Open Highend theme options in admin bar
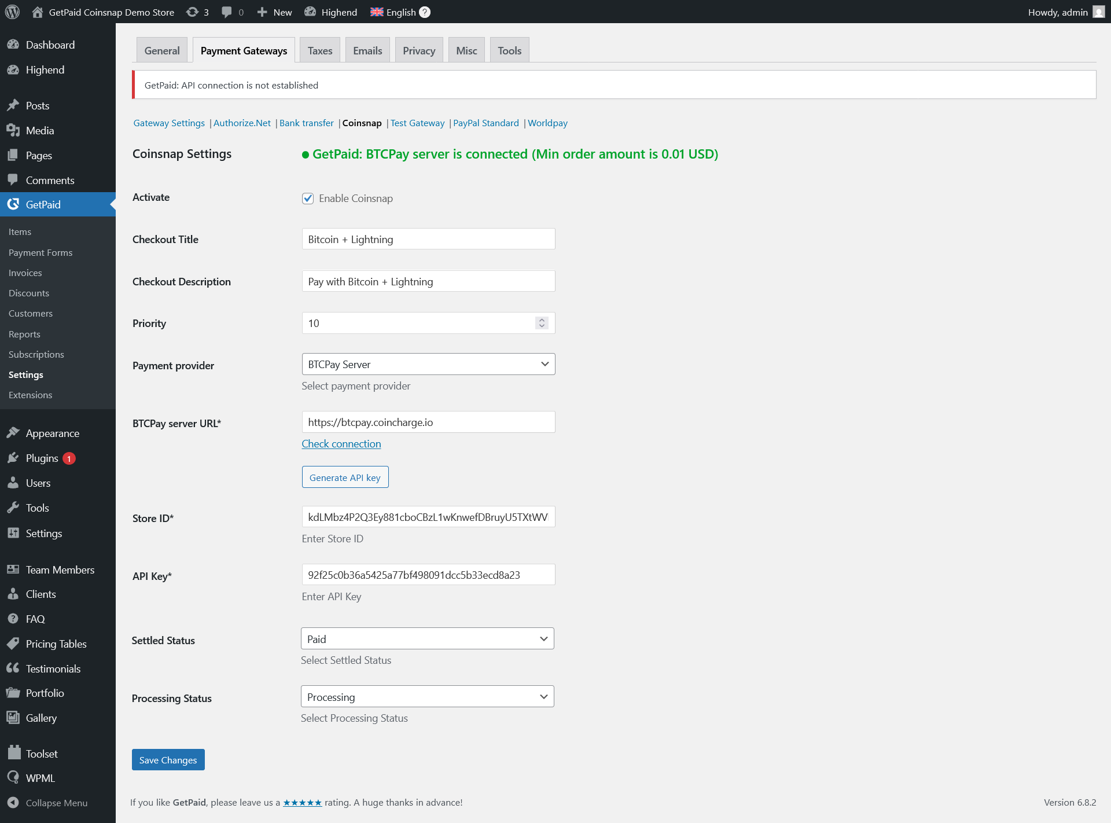This screenshot has width=1111, height=823. coord(331,12)
